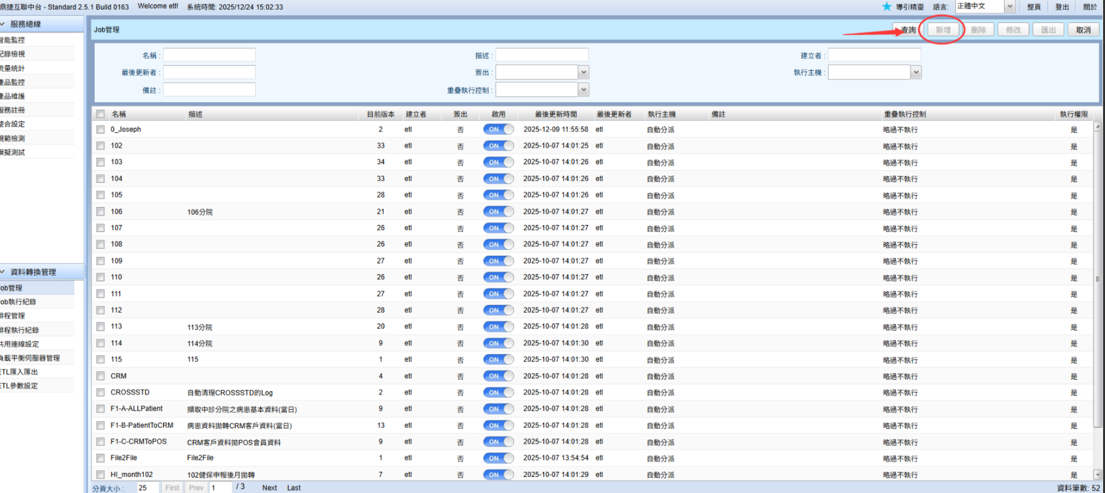The height and width of the screenshot is (493, 1105).
Task: Toggle the ON switch for job 106
Action: tap(498, 212)
